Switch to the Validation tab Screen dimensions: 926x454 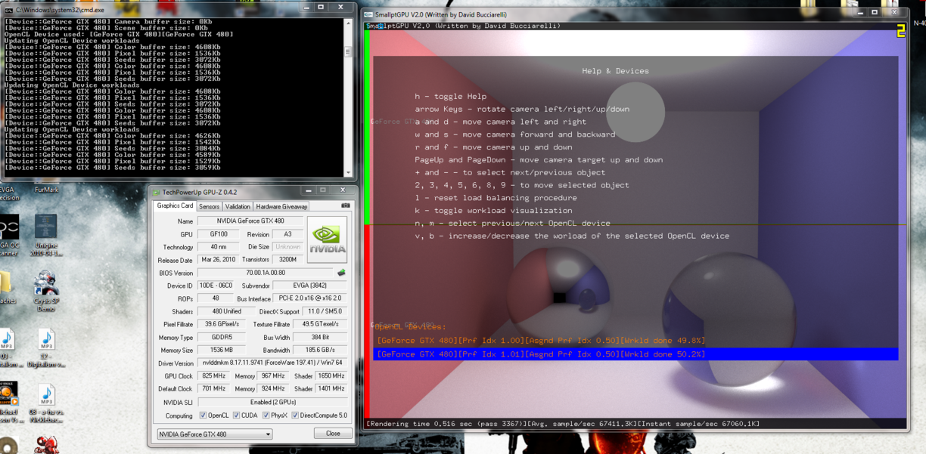coord(238,206)
